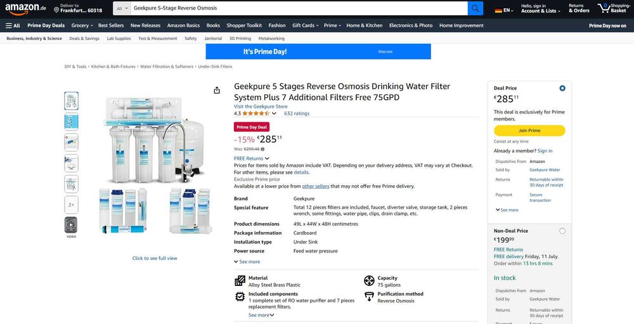Go to the Lab Supplies subcategory tab

(119, 39)
